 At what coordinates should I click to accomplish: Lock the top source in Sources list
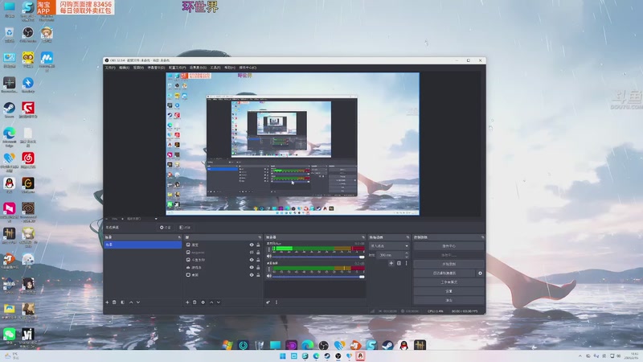258,245
